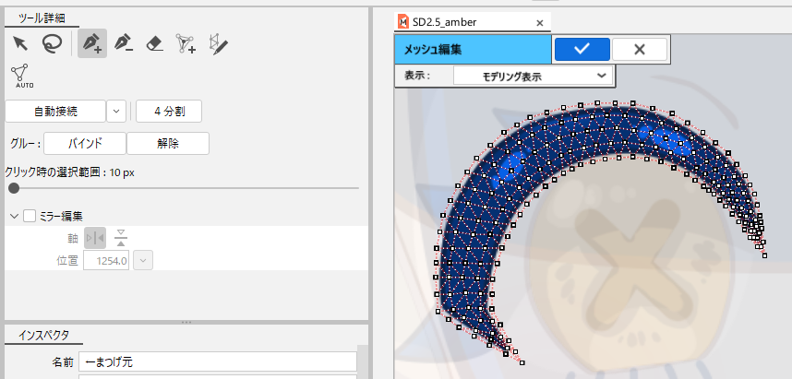This screenshot has width=792, height=379.
Task: Select the ツール詳細 panel tab
Action: click(x=42, y=16)
